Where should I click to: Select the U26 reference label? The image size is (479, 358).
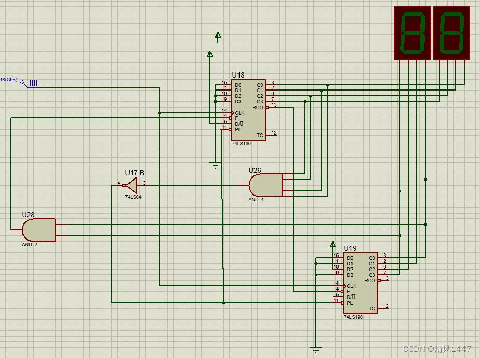(x=255, y=170)
